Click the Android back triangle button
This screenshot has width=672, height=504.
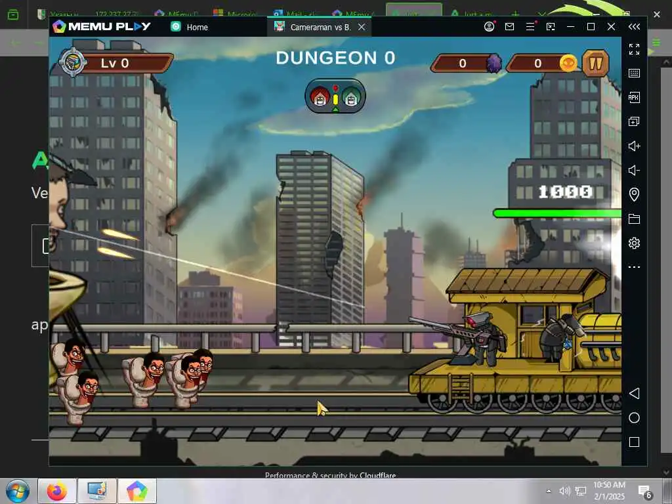[x=634, y=394]
